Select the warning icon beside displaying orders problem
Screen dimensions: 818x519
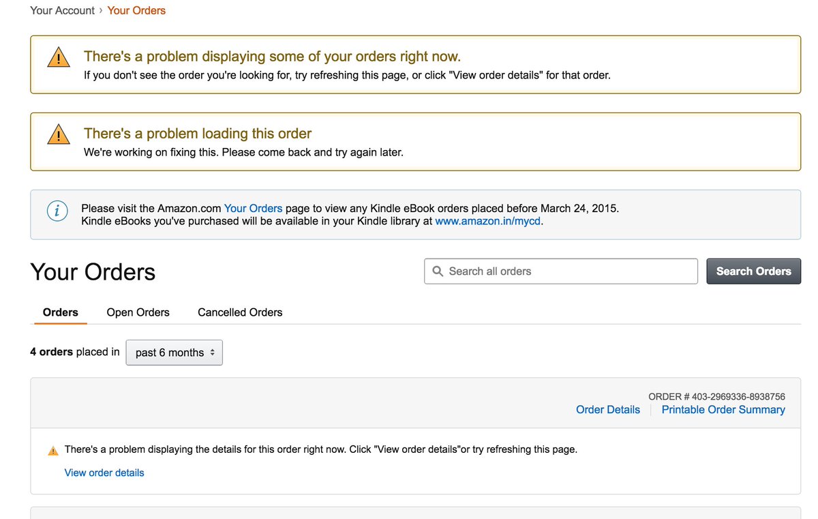pos(59,58)
